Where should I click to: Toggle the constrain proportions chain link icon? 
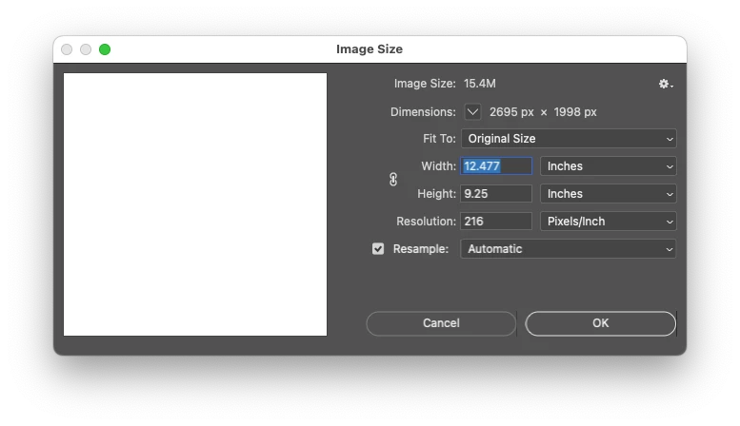393,180
